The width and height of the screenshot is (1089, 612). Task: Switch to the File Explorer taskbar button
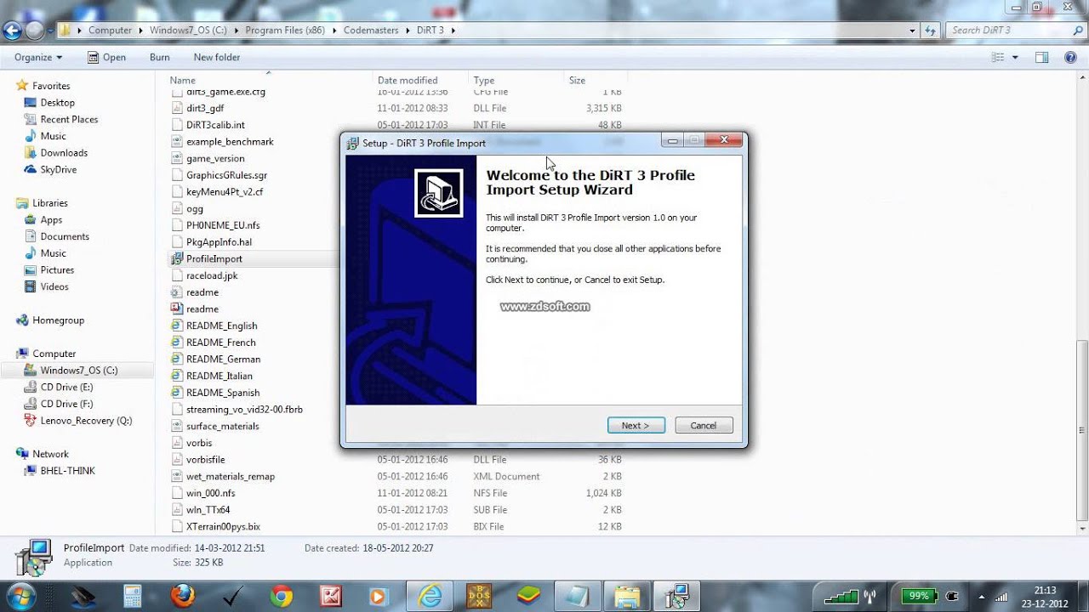click(x=627, y=596)
